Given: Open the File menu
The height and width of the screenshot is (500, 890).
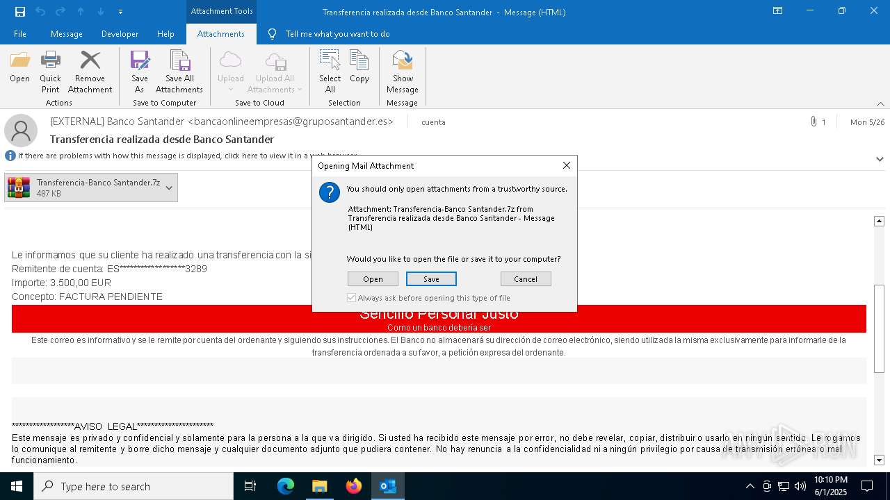Looking at the screenshot, I should click(20, 34).
